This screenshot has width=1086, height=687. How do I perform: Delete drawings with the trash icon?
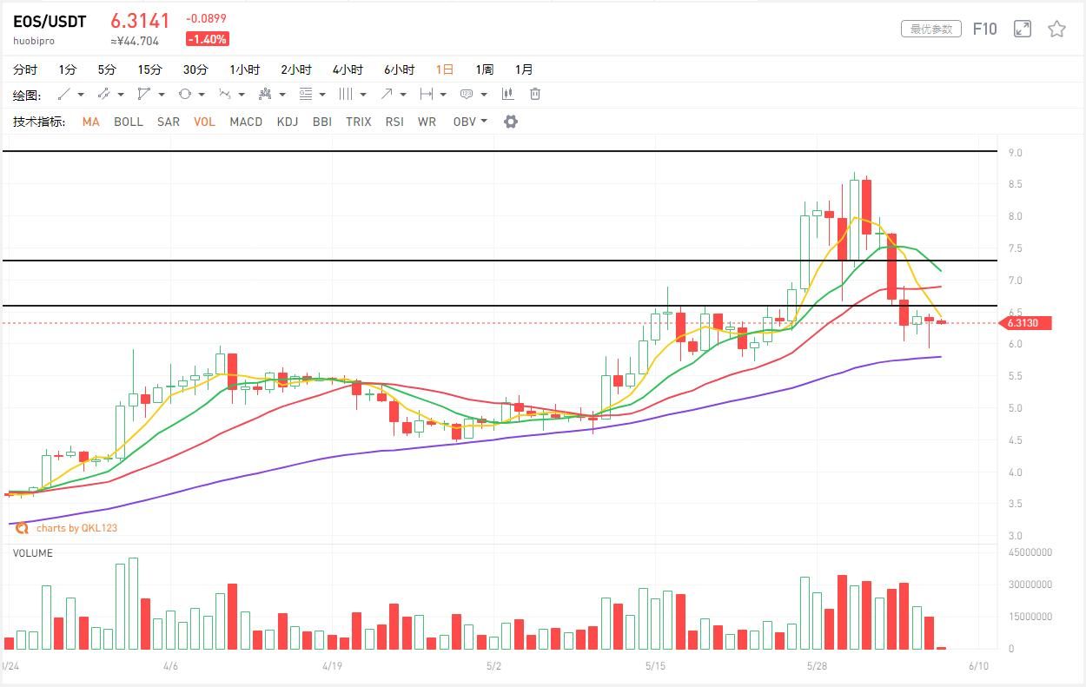(535, 94)
